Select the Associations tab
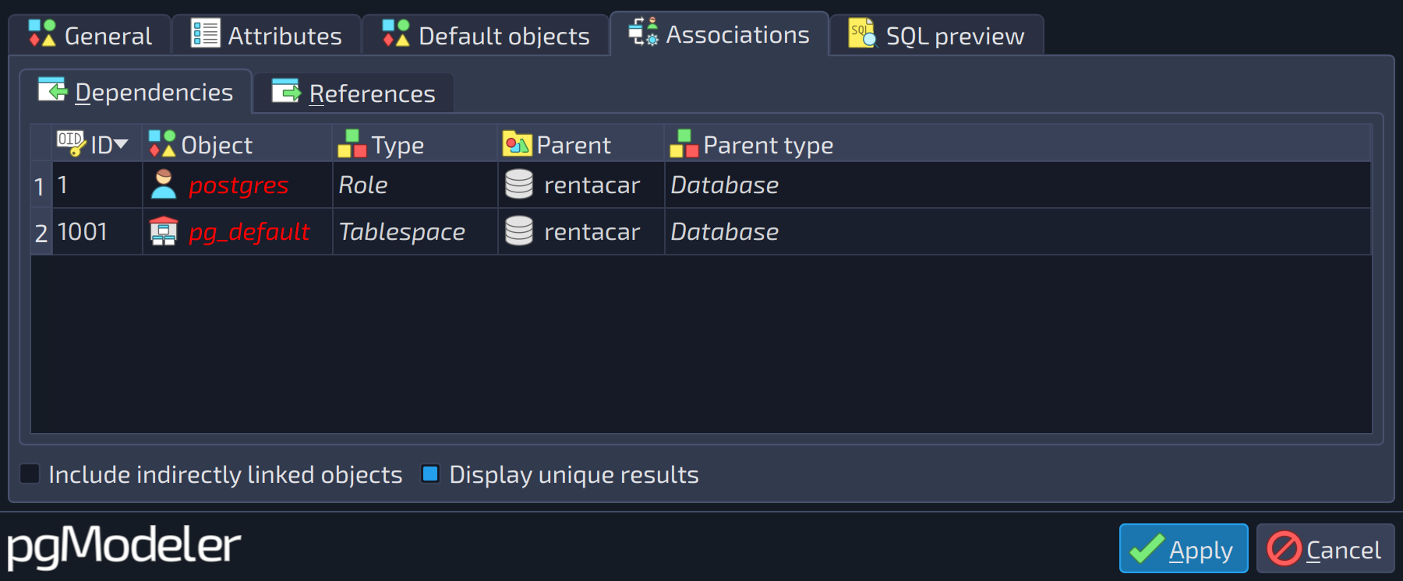Screen dimensions: 1403x581 [719, 33]
